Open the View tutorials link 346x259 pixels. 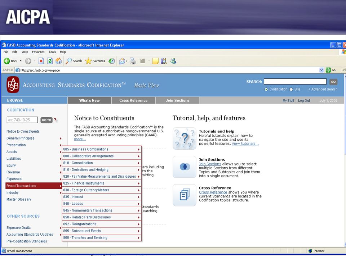(x=245, y=144)
